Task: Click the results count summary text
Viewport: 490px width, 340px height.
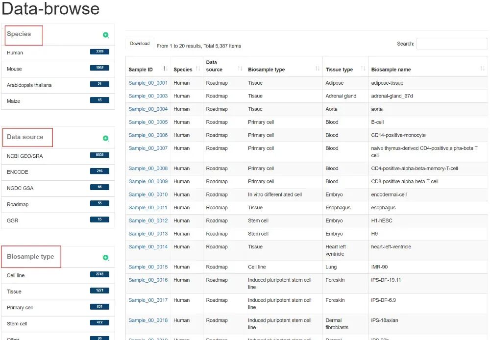Action: coord(199,46)
